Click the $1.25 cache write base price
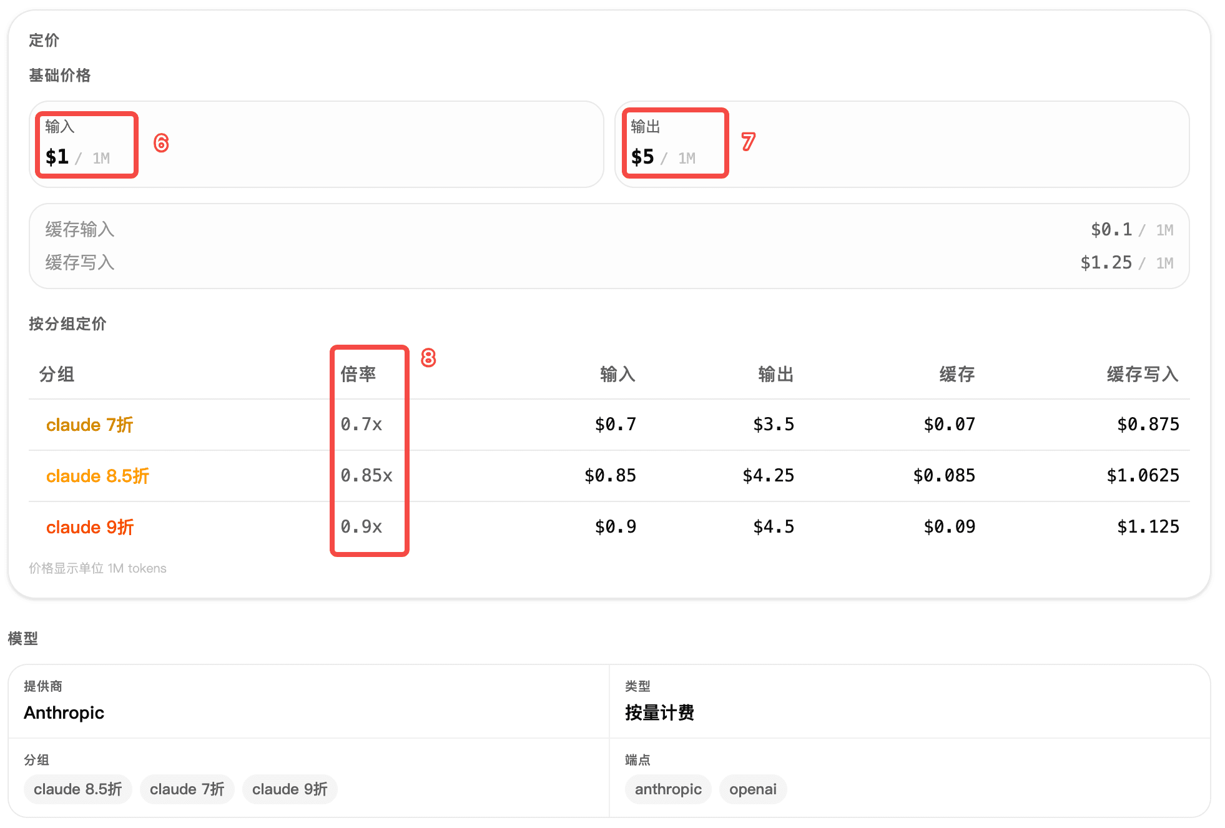 1106,263
